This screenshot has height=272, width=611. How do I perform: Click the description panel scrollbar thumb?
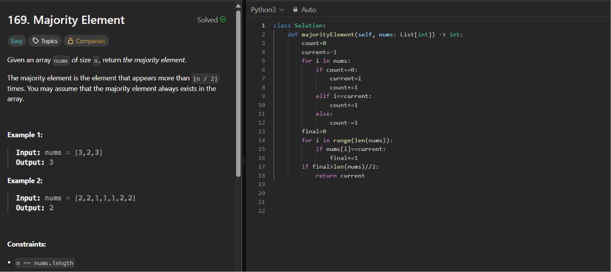[238, 94]
